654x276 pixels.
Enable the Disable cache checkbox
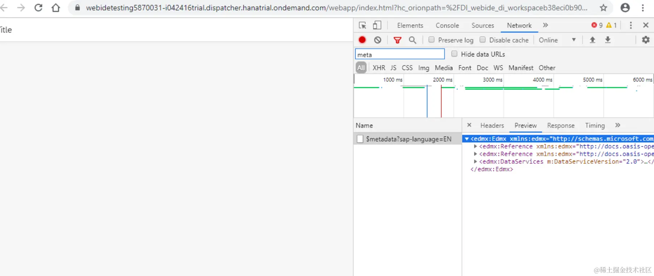click(482, 39)
